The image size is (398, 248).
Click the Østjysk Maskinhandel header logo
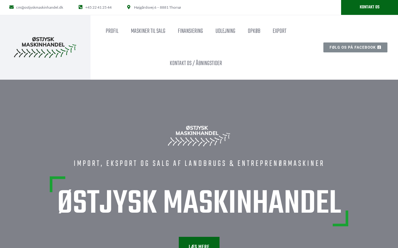(45, 47)
